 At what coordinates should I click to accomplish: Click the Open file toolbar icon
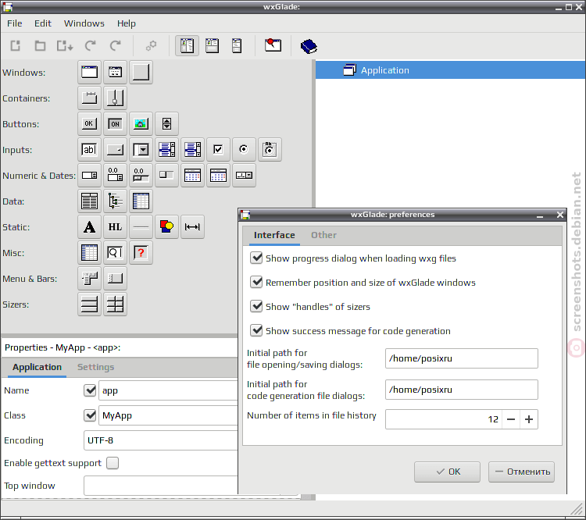(x=40, y=46)
